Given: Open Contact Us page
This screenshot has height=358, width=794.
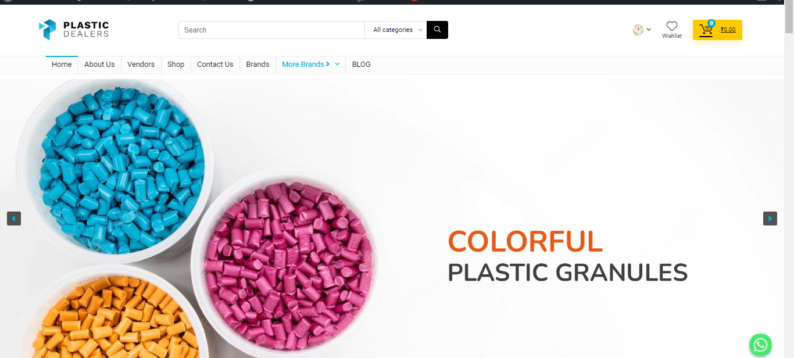Looking at the screenshot, I should 215,65.
